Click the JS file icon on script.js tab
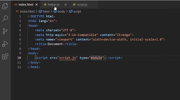 click(74, 5)
